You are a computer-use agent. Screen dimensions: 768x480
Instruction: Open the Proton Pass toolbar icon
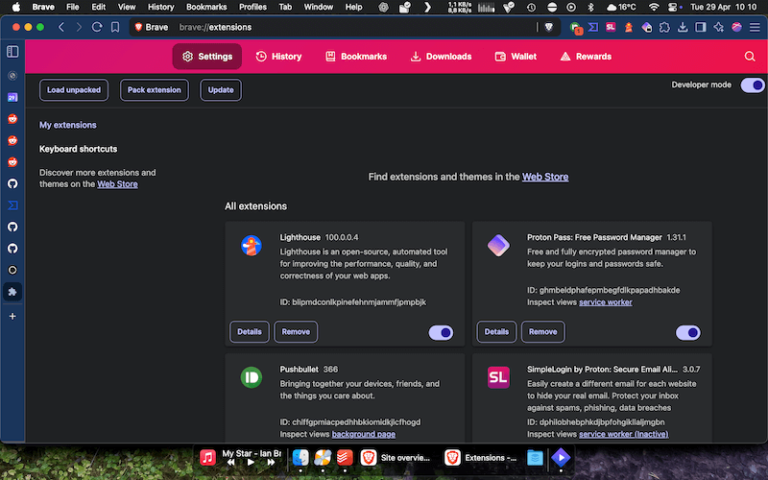pyautogui.click(x=646, y=28)
